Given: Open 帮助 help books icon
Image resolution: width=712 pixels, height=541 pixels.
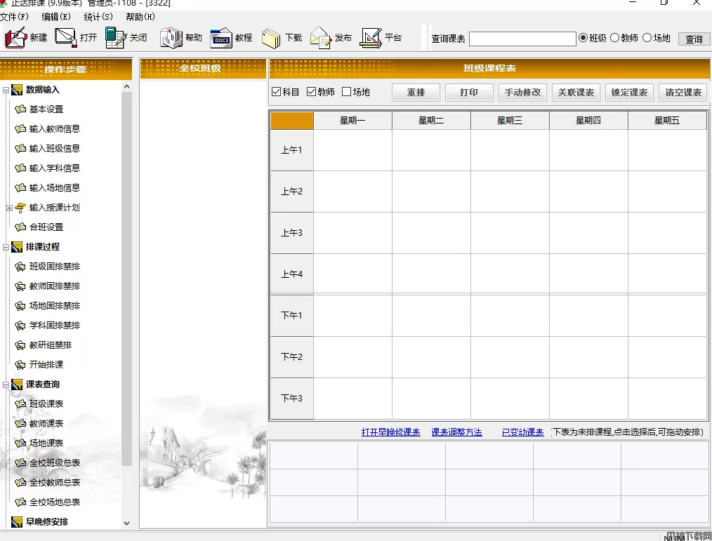Looking at the screenshot, I should pos(171,37).
